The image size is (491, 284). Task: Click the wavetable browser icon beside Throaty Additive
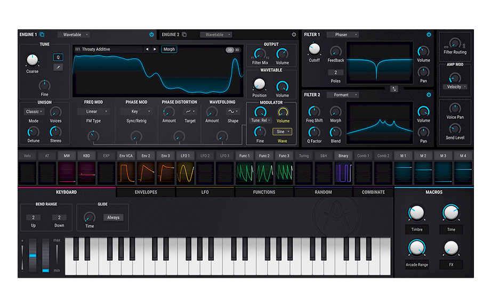point(78,50)
